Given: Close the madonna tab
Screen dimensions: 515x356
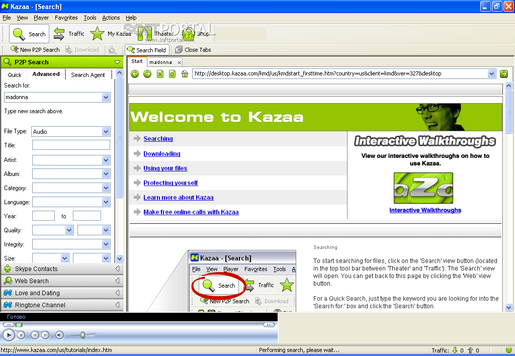Looking at the screenshot, I should (179, 62).
